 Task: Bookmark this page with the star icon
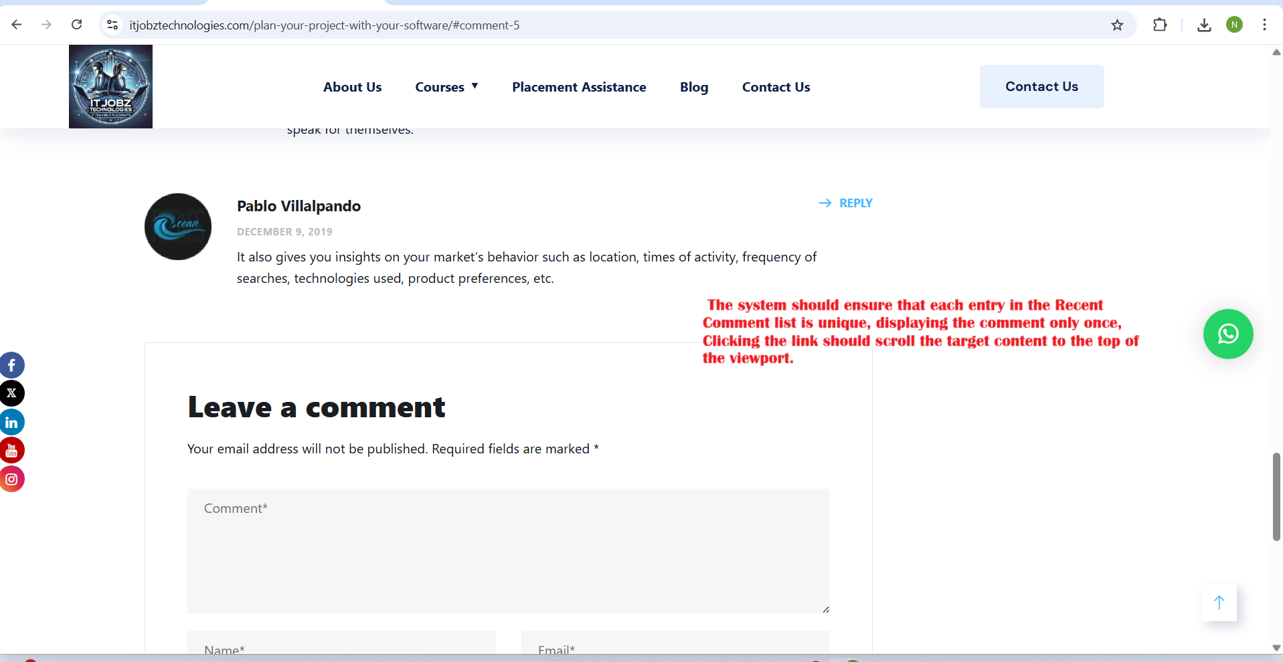[x=1117, y=25]
